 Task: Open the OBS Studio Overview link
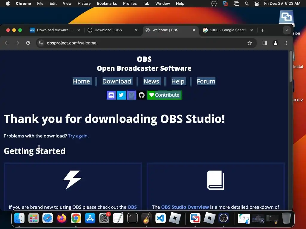pos(185,207)
